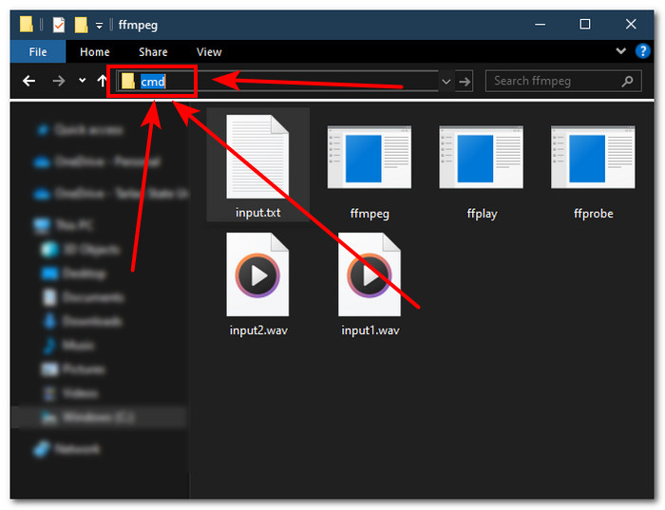Select the input.txt file name label
Image resolution: width=665 pixels, height=510 pixels.
click(x=257, y=213)
